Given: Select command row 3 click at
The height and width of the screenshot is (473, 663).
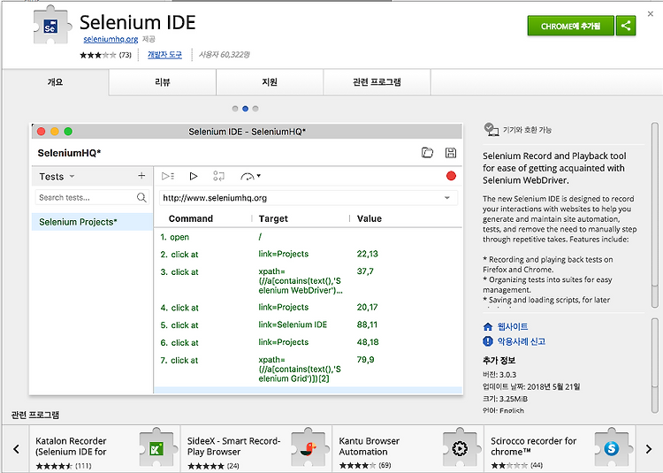Looking at the screenshot, I should click(x=309, y=280).
